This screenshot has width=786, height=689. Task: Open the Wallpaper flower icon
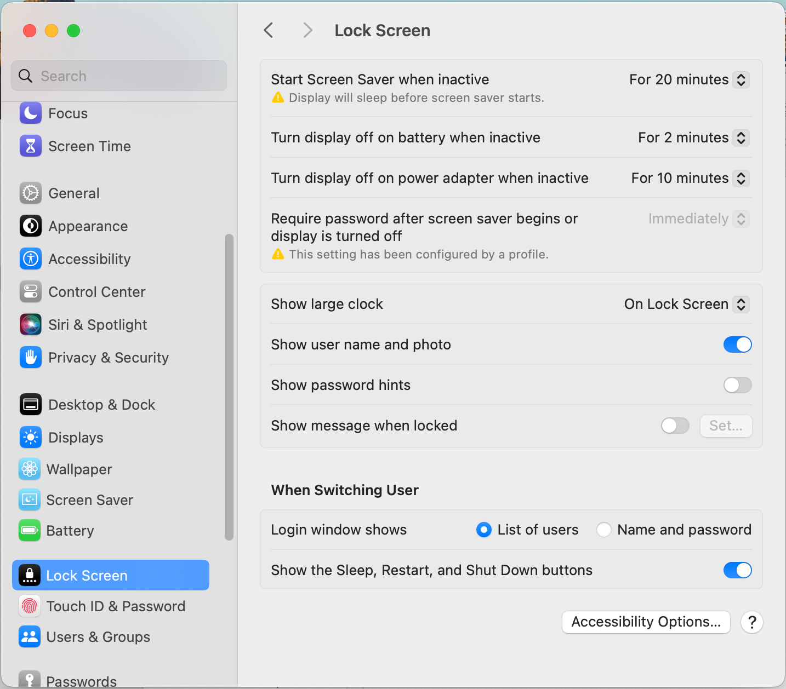coord(30,469)
